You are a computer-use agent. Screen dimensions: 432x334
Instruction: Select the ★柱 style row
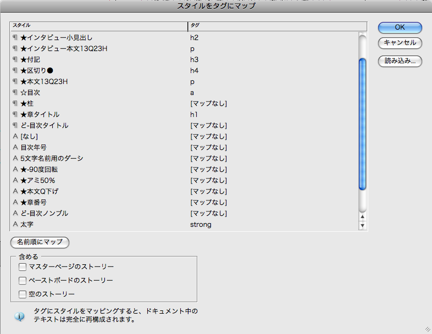coord(184,103)
